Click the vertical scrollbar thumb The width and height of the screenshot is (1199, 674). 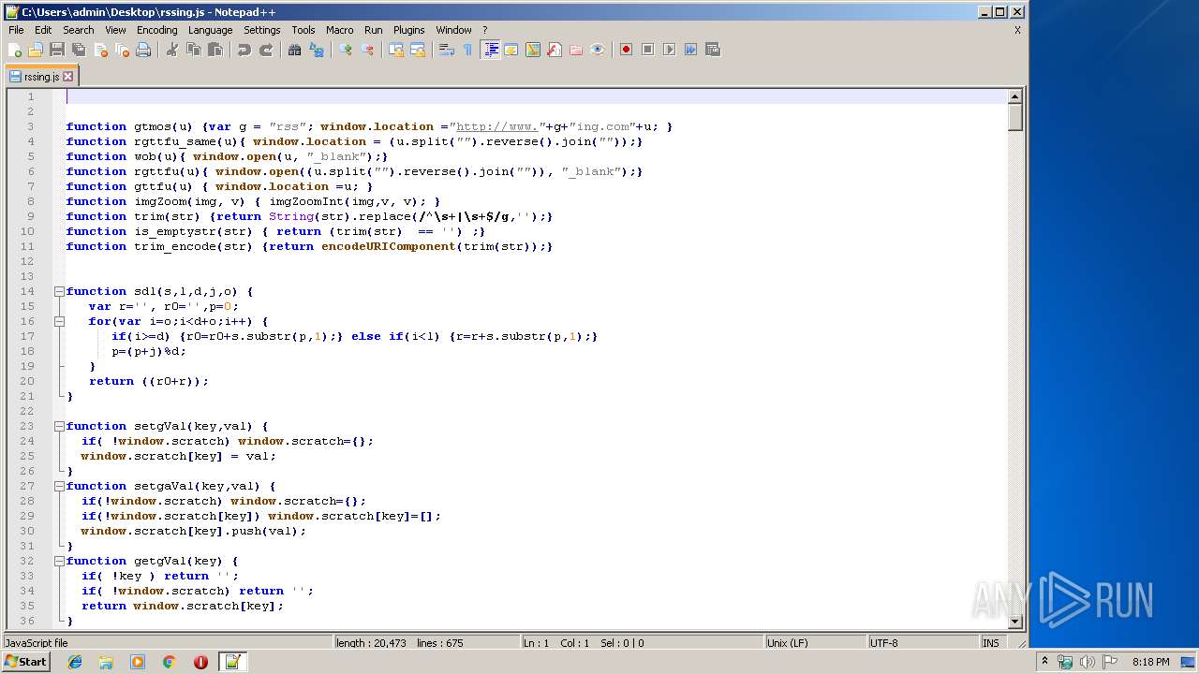1014,117
